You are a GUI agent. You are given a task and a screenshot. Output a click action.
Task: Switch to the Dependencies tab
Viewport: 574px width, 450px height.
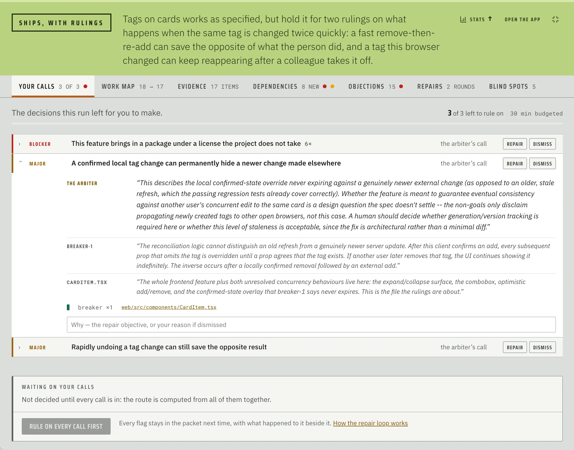pos(293,87)
